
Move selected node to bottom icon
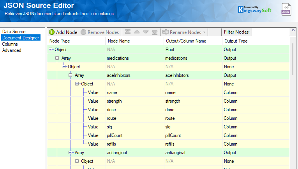pos(155,32)
